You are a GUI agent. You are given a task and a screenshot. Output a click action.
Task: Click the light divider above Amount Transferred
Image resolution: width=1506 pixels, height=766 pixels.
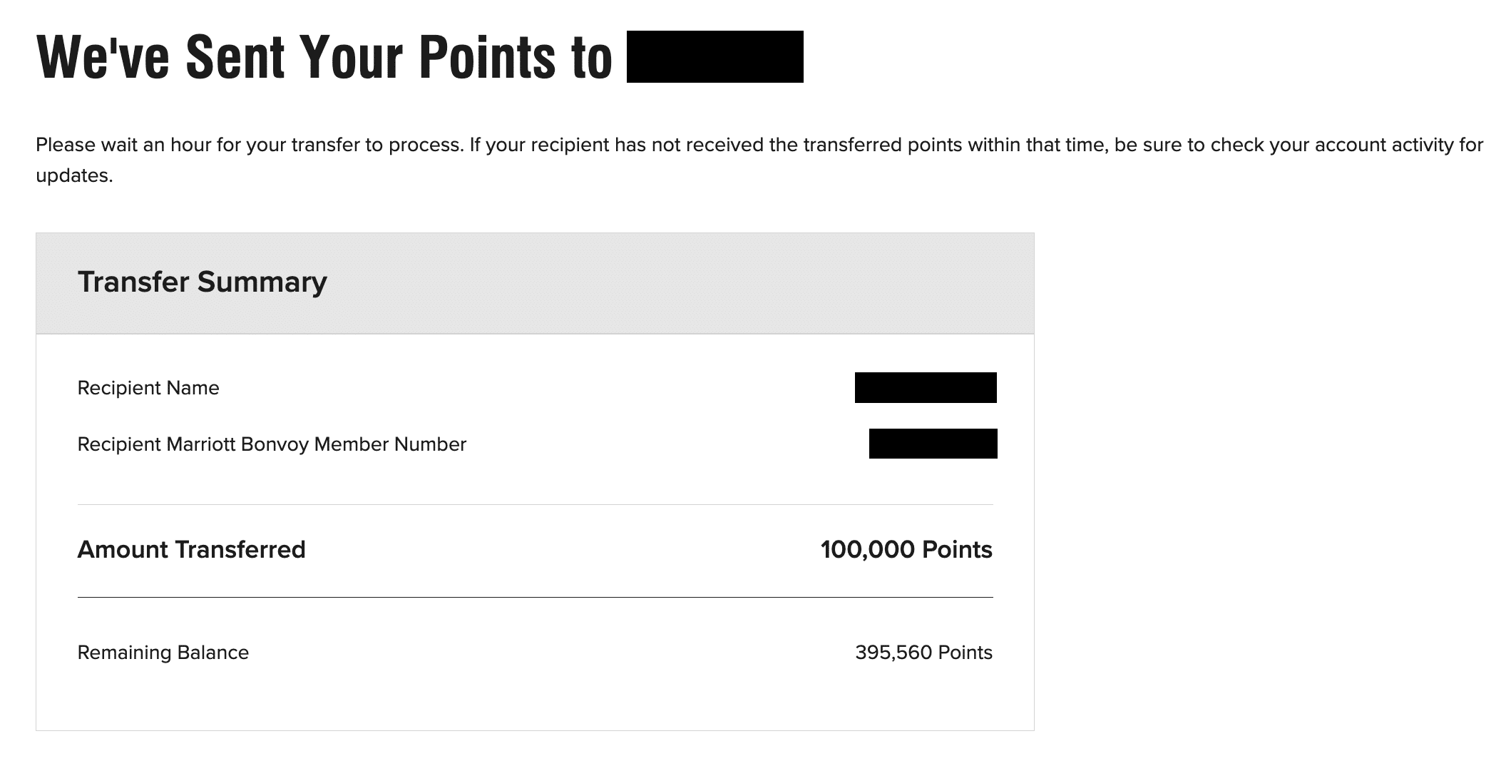tap(535, 504)
